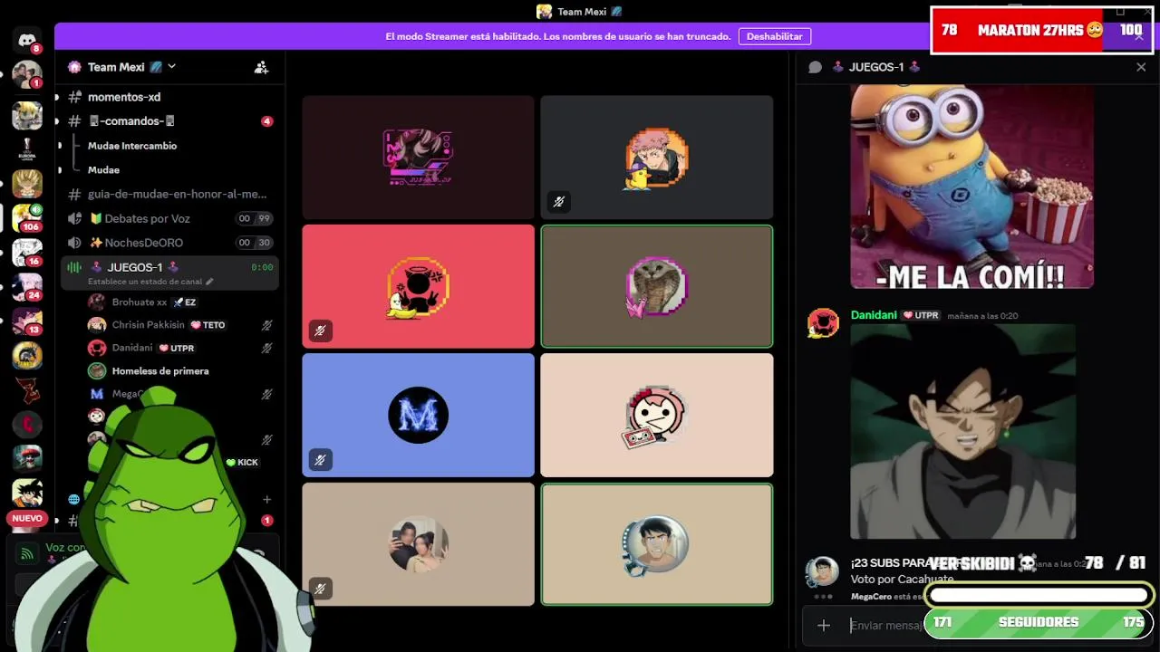The image size is (1160, 652).
Task: Click Danidani username in chat message
Action: click(874, 315)
